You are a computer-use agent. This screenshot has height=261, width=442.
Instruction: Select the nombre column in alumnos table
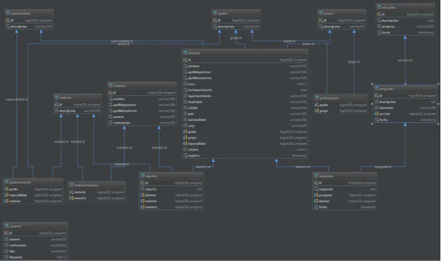(x=245, y=66)
